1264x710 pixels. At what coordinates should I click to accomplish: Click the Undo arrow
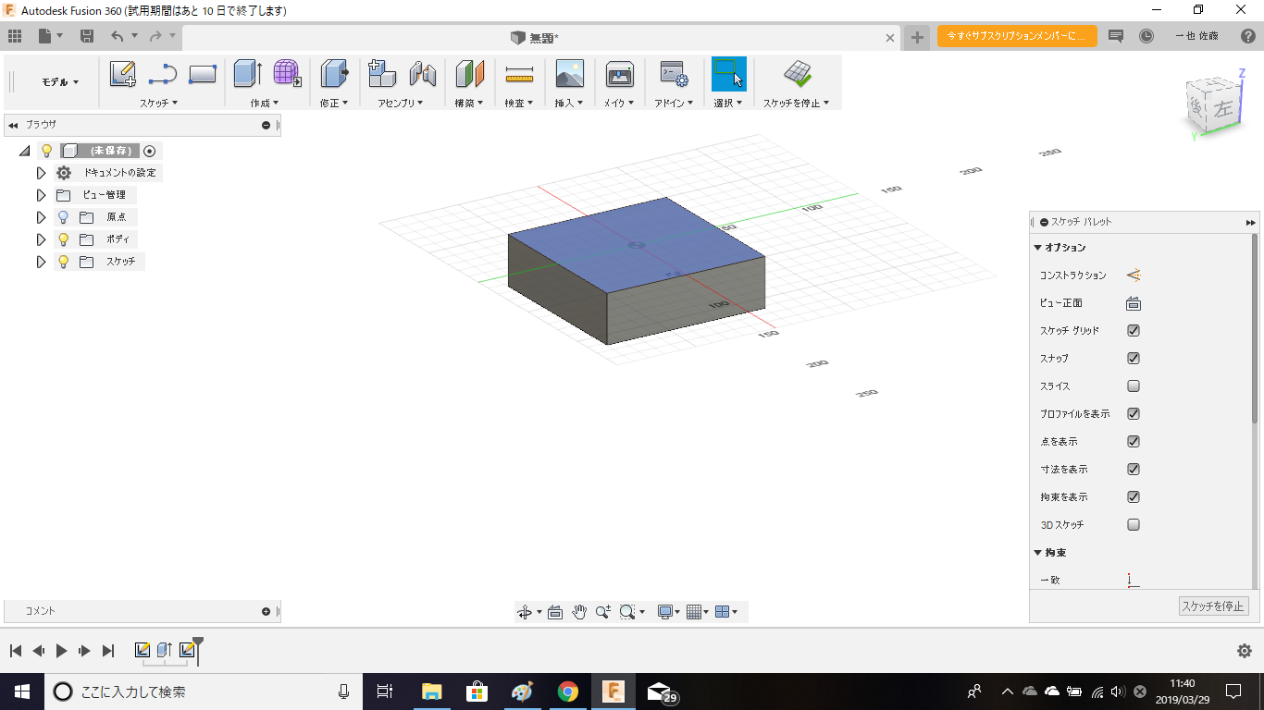pyautogui.click(x=117, y=36)
